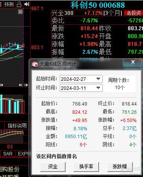Click the 换手率 ranking button

tap(86, 167)
